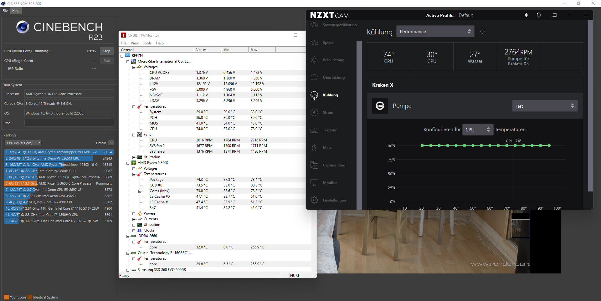The image size is (601, 301).
Task: Stop the CPU Multi Core test
Action: point(107,51)
